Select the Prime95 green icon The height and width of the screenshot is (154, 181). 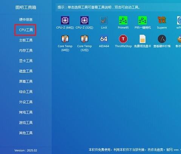coord(123,20)
